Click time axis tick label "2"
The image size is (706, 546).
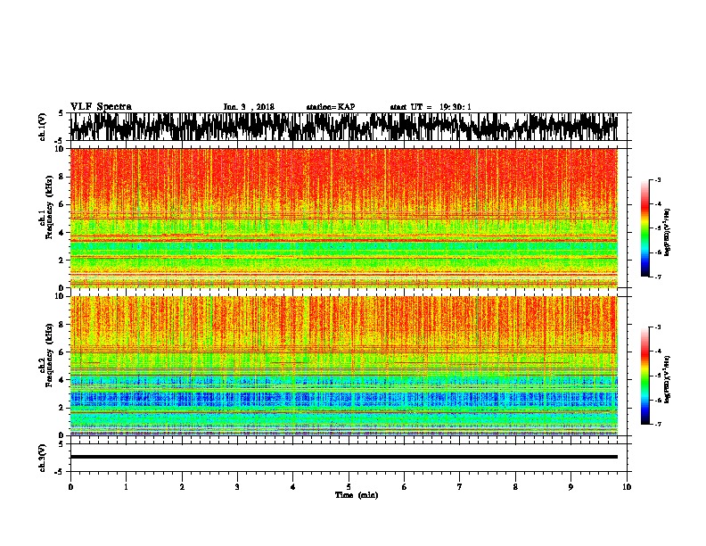(182, 486)
